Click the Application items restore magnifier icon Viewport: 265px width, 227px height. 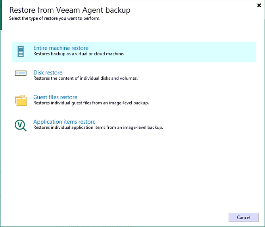click(21, 125)
